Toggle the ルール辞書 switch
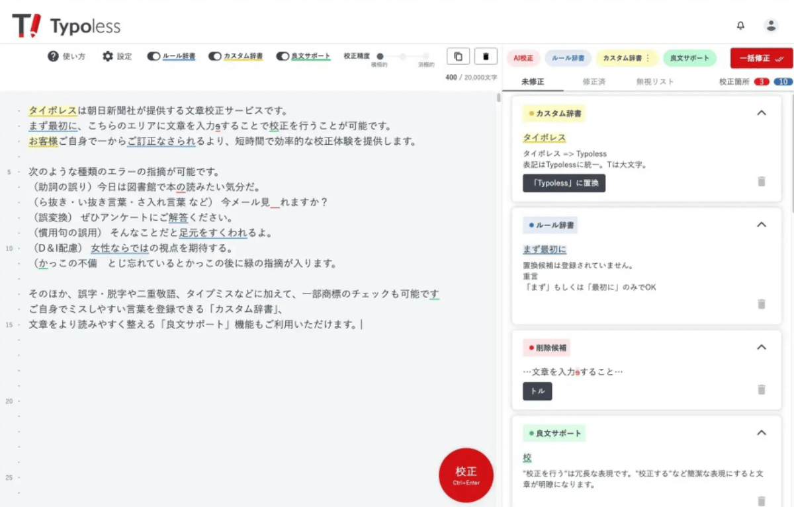Image resolution: width=794 pixels, height=507 pixels. click(154, 57)
